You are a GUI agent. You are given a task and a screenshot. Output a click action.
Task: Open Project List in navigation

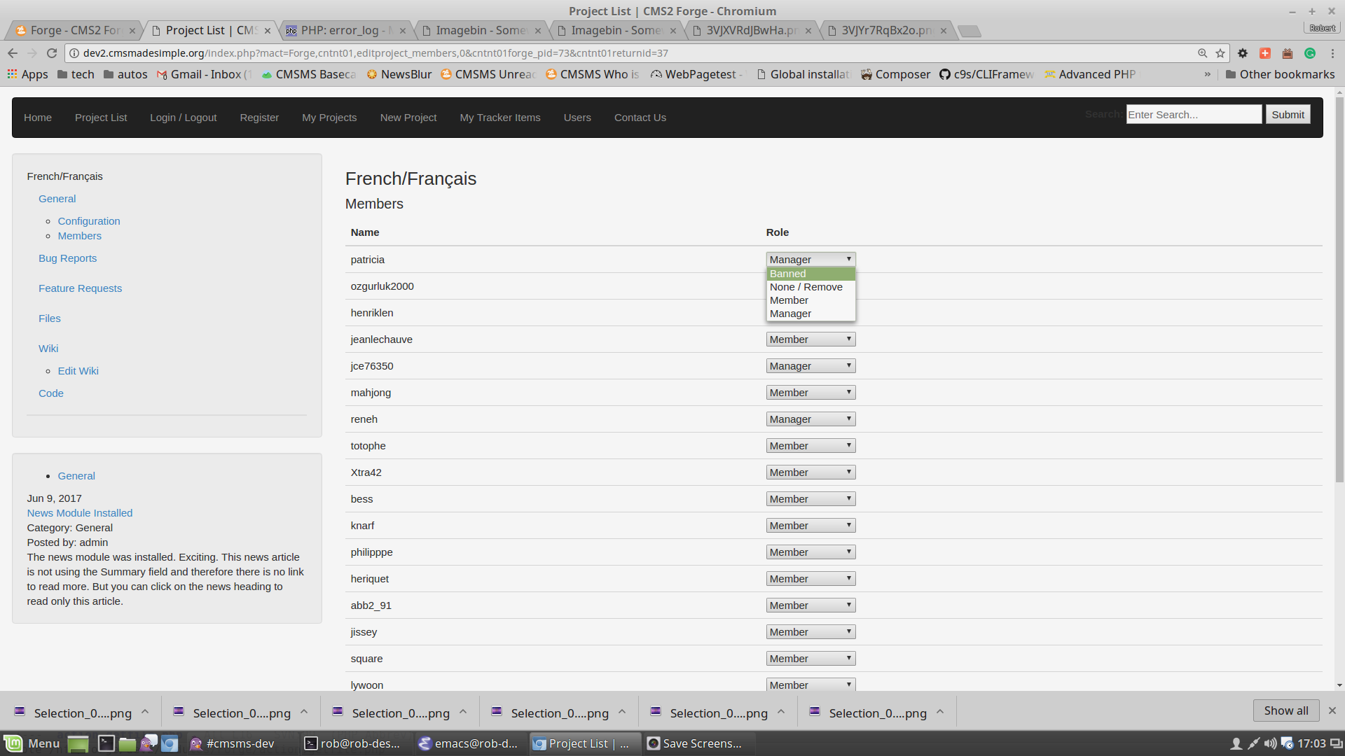pos(101,118)
